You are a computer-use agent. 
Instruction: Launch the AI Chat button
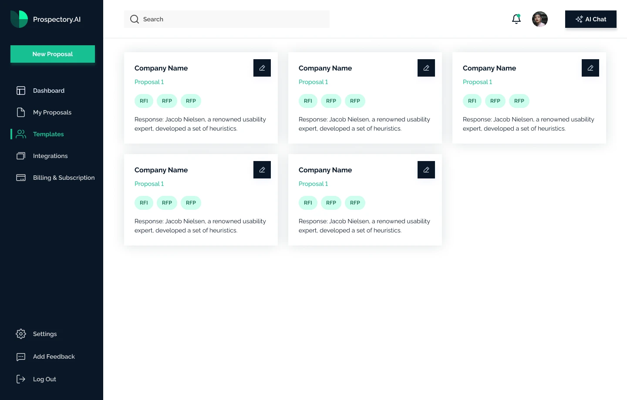(591, 19)
